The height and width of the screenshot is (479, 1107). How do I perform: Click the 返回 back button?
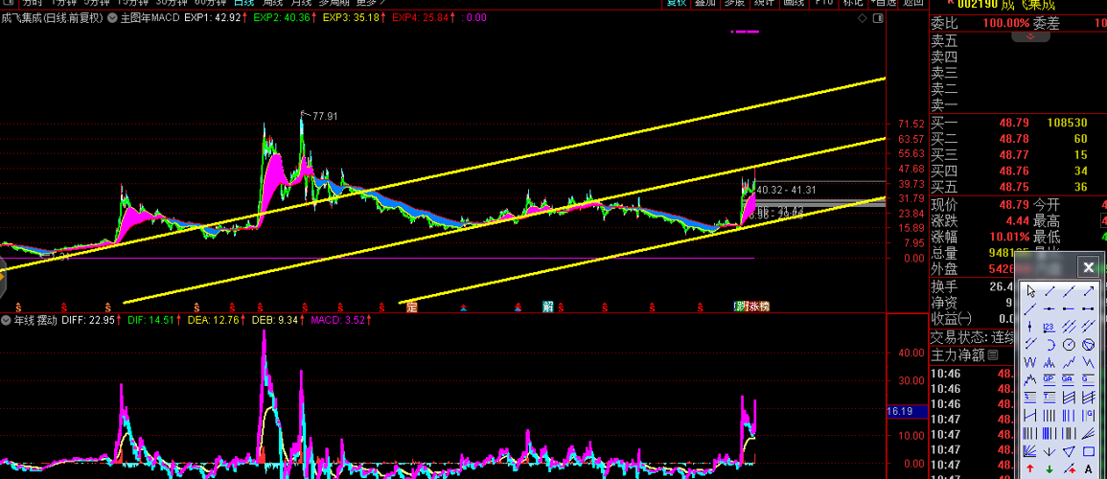(x=912, y=3)
